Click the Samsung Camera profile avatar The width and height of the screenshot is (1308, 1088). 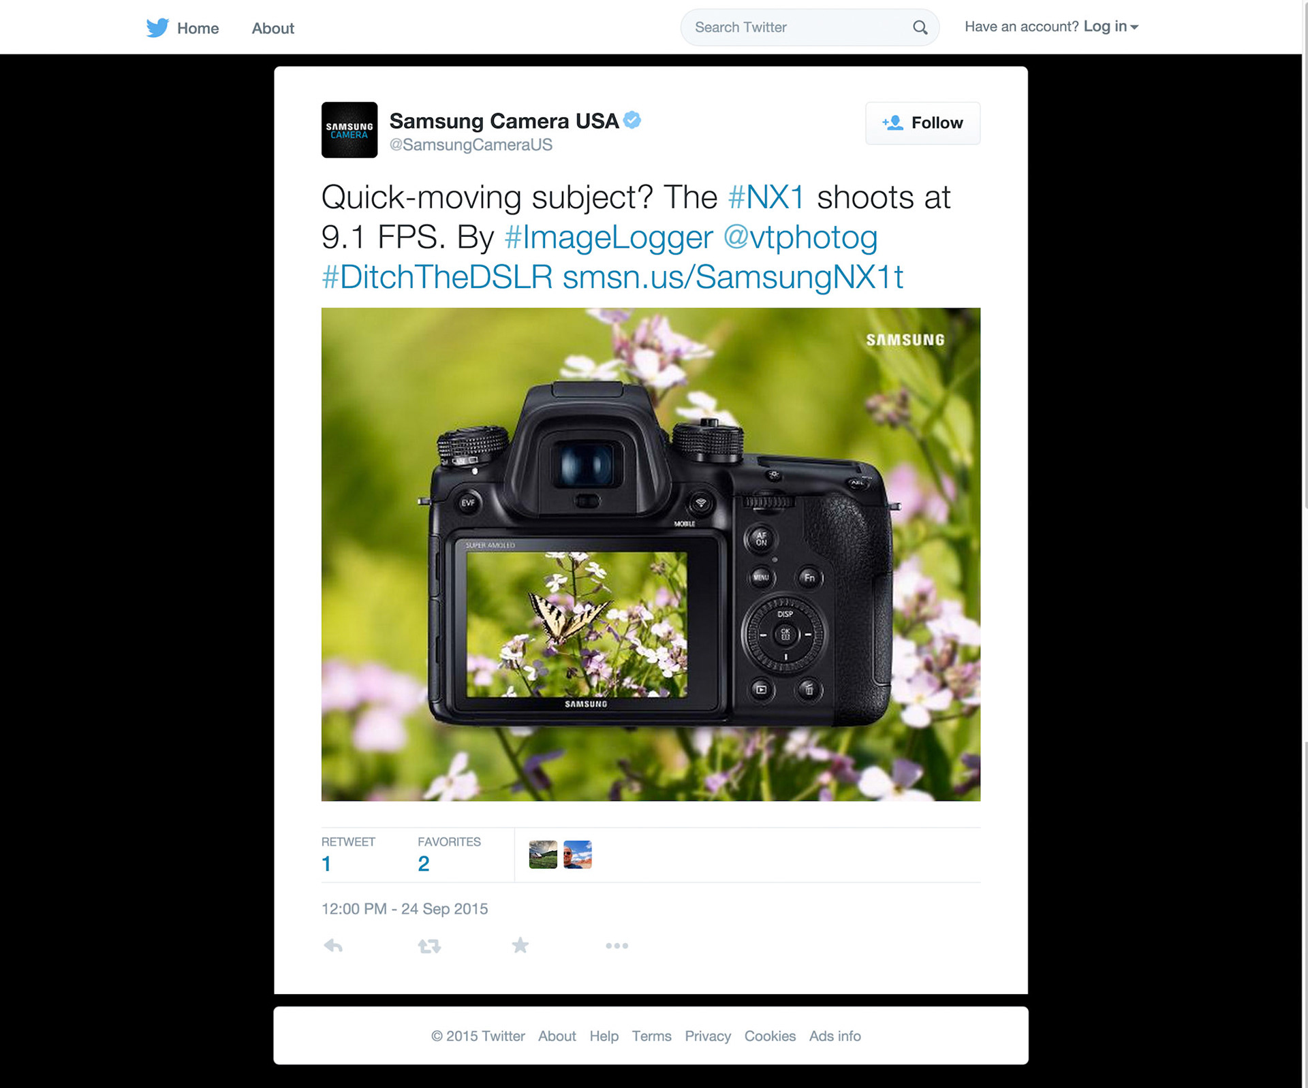click(349, 130)
